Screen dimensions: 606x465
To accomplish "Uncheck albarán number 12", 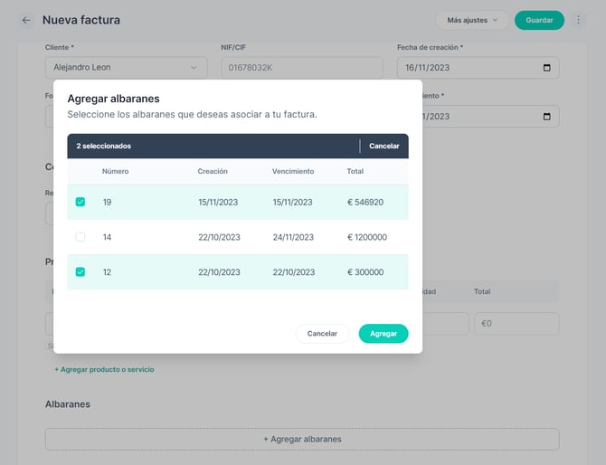I will point(80,272).
